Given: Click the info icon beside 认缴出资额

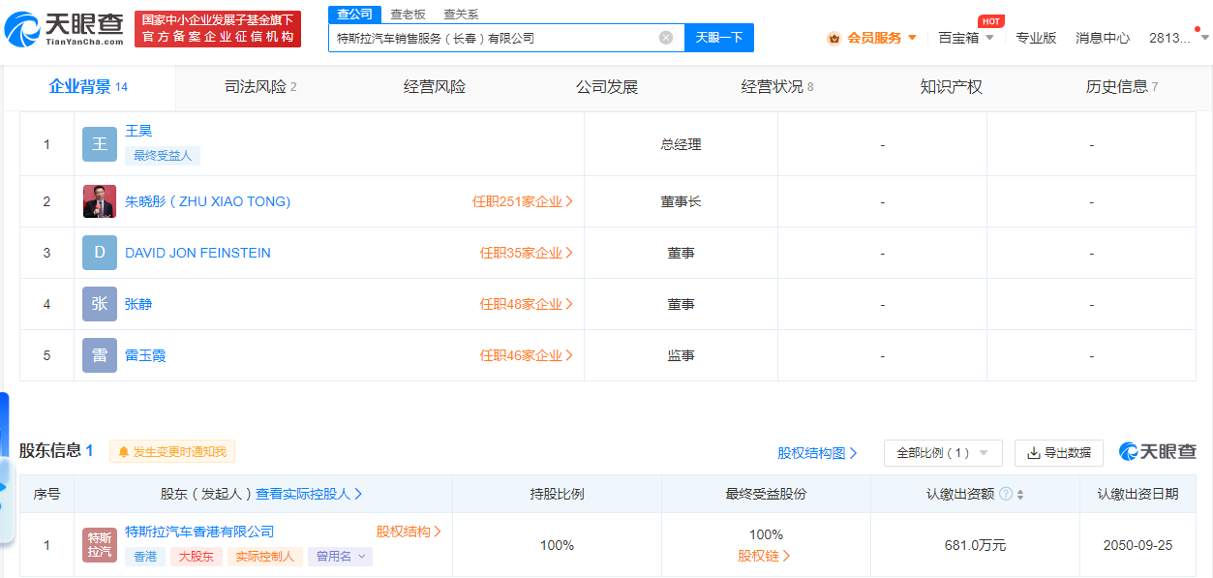Looking at the screenshot, I should point(1006,494).
